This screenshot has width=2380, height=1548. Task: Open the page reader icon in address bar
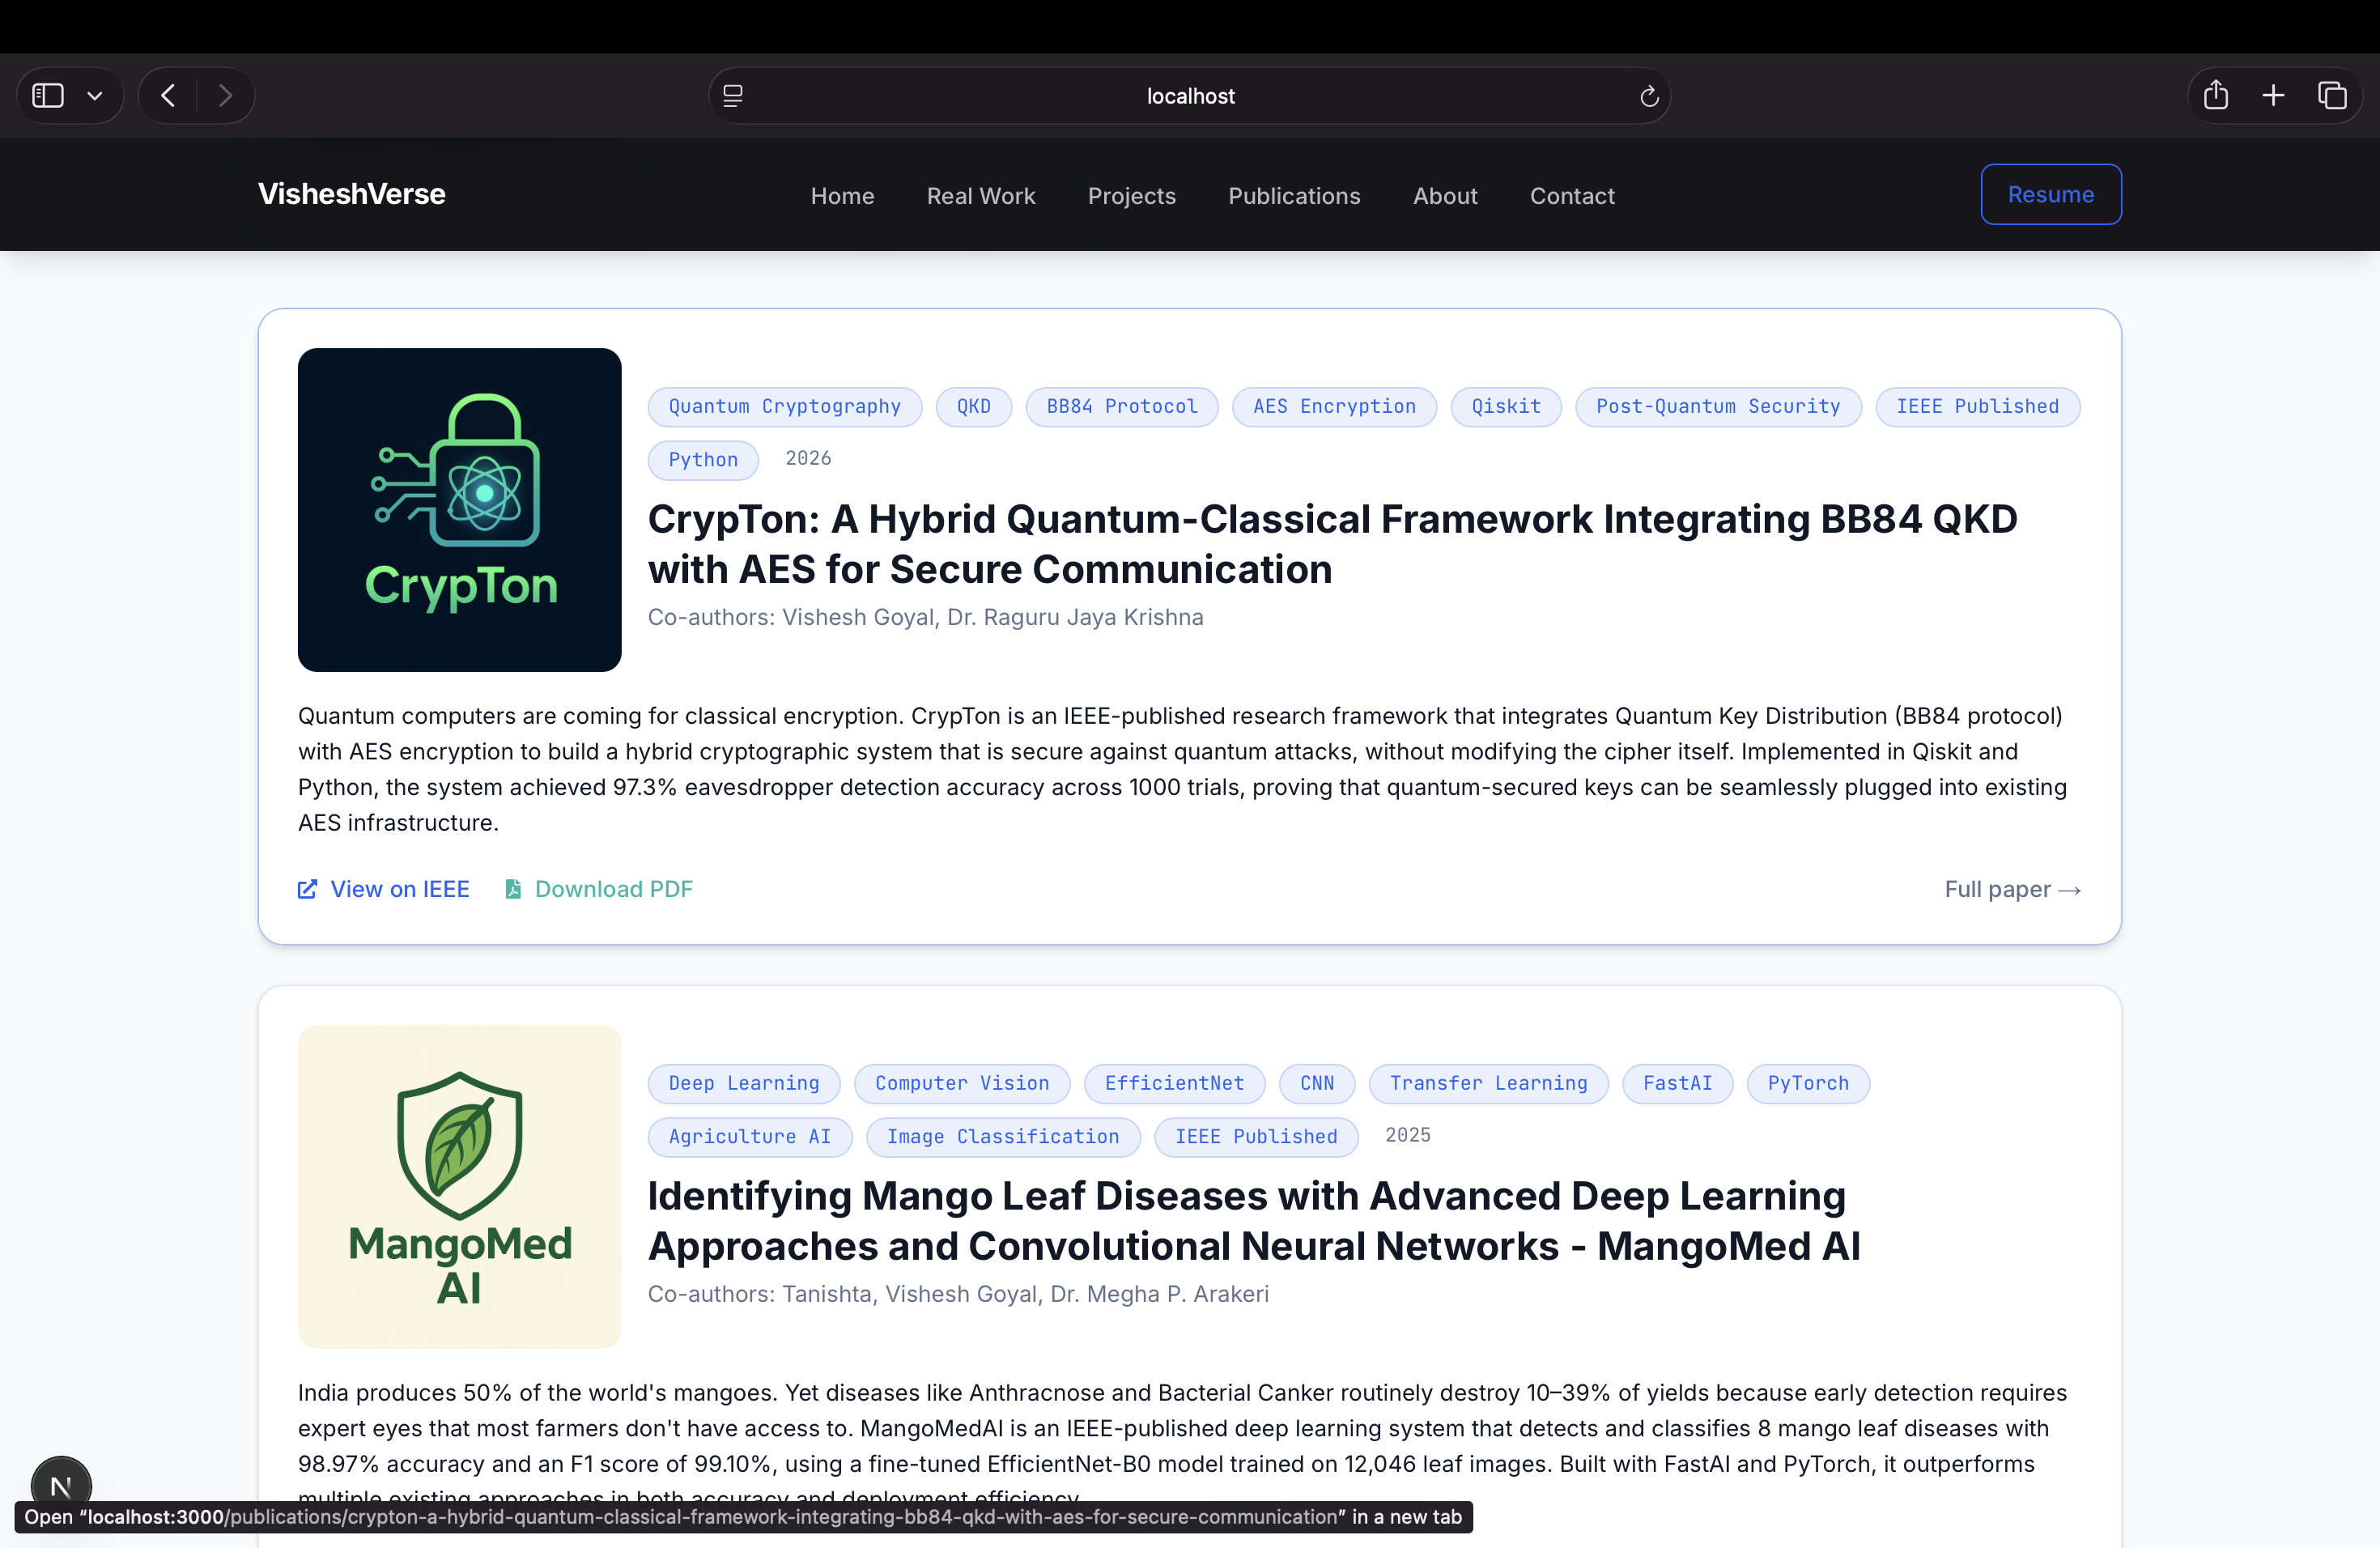(x=733, y=96)
